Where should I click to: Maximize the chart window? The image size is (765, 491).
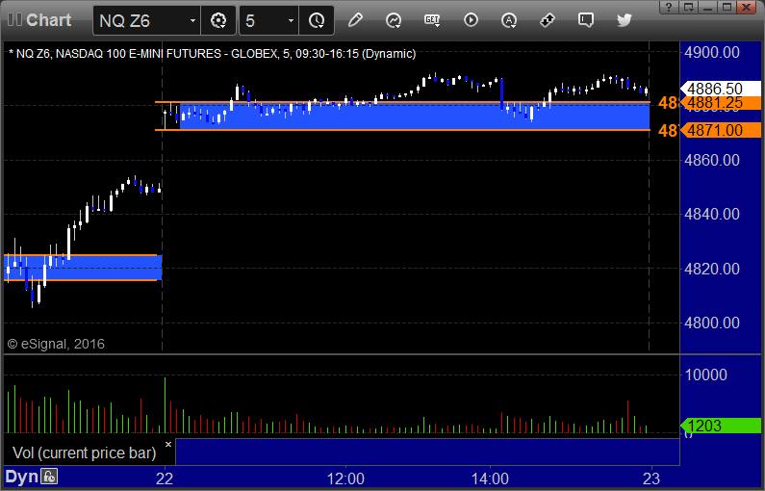(x=727, y=7)
